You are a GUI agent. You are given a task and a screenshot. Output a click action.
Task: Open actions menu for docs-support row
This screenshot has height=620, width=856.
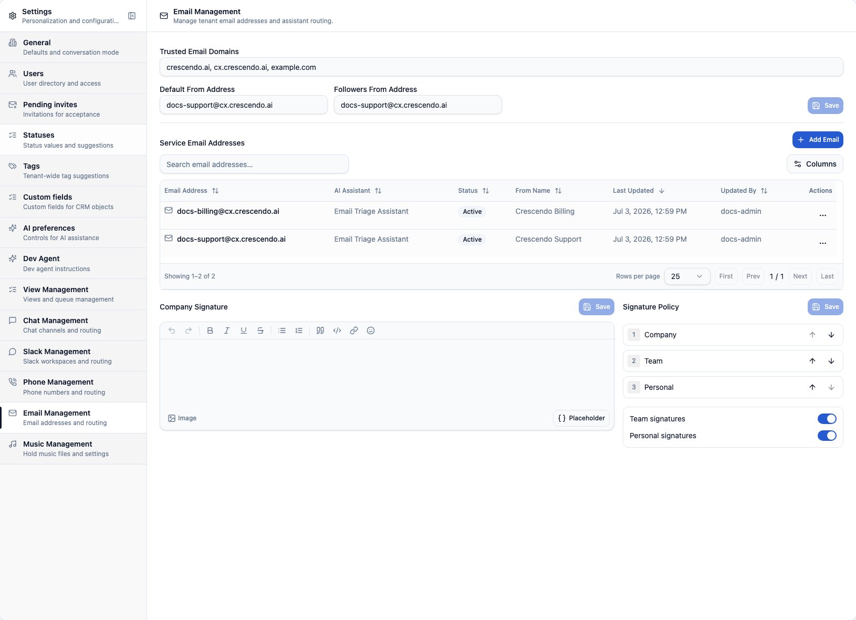(823, 243)
